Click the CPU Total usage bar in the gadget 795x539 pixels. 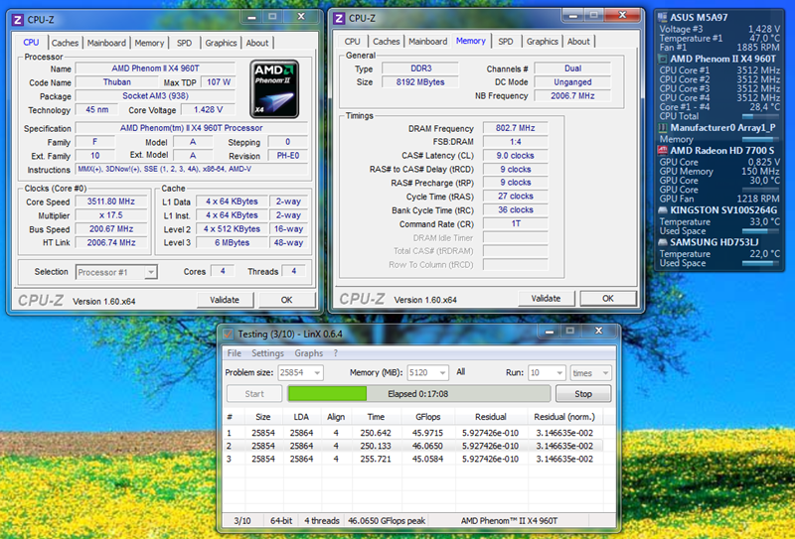758,116
